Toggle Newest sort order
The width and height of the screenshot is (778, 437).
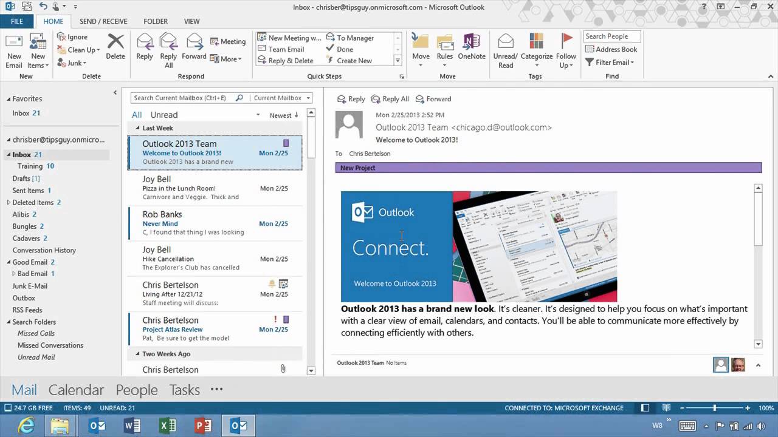point(284,115)
